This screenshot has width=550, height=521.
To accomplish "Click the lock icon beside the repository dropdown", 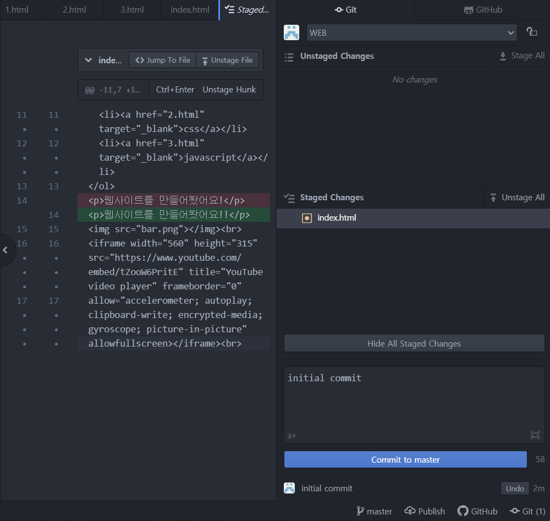I will point(532,32).
